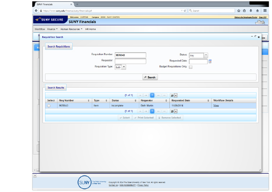Viewport: 272px width, 192px height.
Task: Click in the Requested Date field
Action: (x=198, y=61)
